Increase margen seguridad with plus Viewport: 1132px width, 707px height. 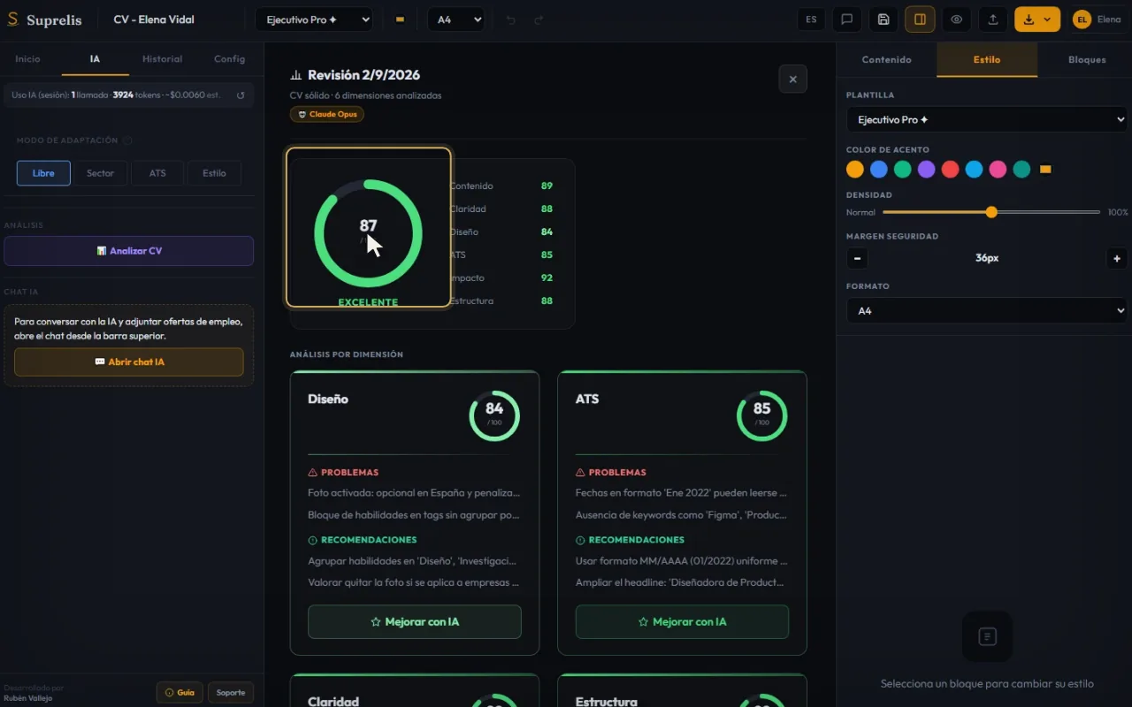pyautogui.click(x=1117, y=258)
